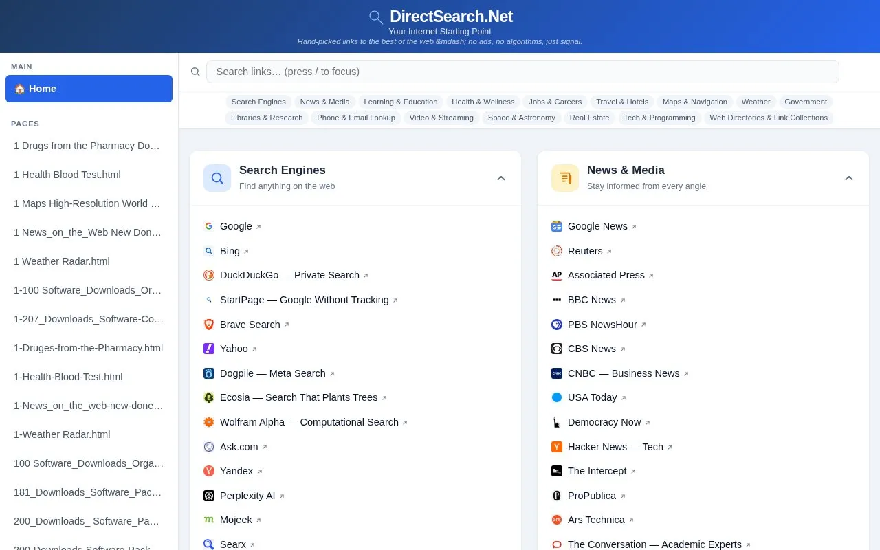Screen dimensions: 880x550
Task: Click the Search Engines section magnifier icon
Action: pyautogui.click(x=217, y=178)
